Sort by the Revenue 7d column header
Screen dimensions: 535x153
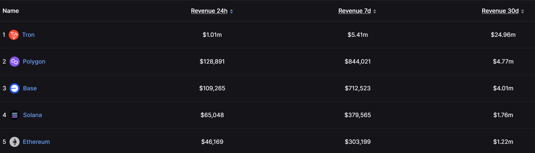[354, 11]
